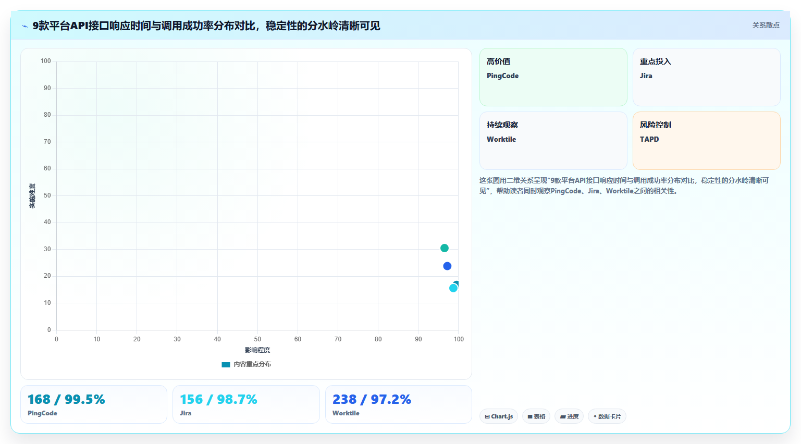The height and width of the screenshot is (444, 801).
Task: Open the 风险控制 TAPD card
Action: coord(707,141)
